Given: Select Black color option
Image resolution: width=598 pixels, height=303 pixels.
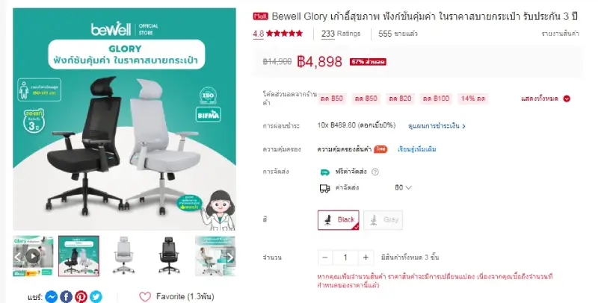Looking at the screenshot, I should point(339,219).
